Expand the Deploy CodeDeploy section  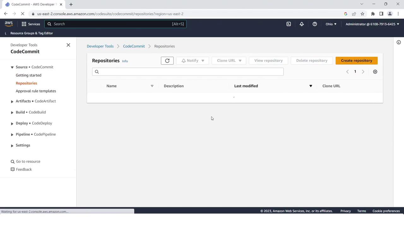12,124
